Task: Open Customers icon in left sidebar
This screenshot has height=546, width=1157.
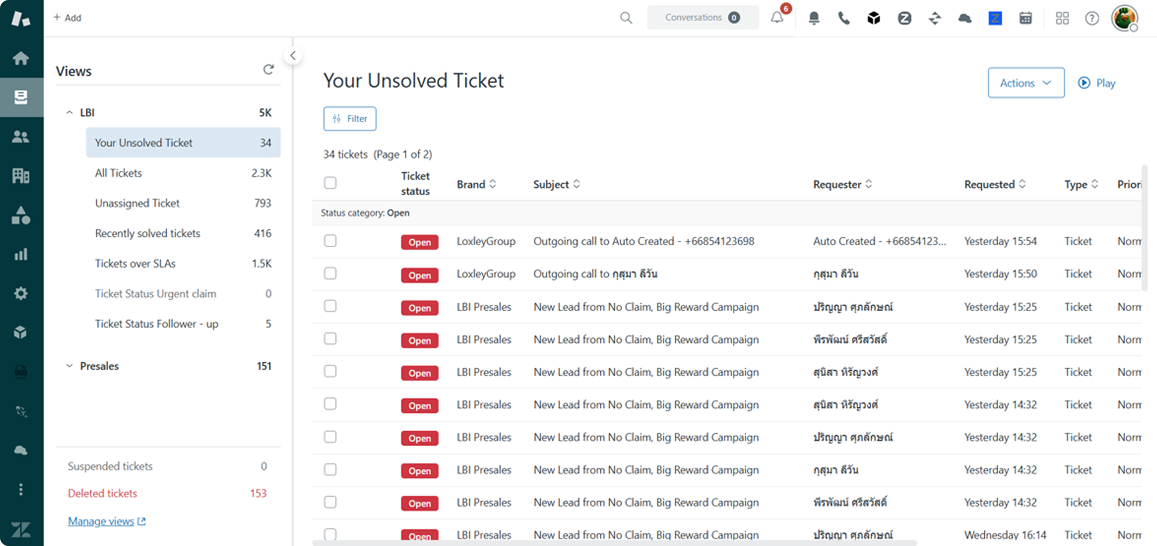Action: pos(21,137)
